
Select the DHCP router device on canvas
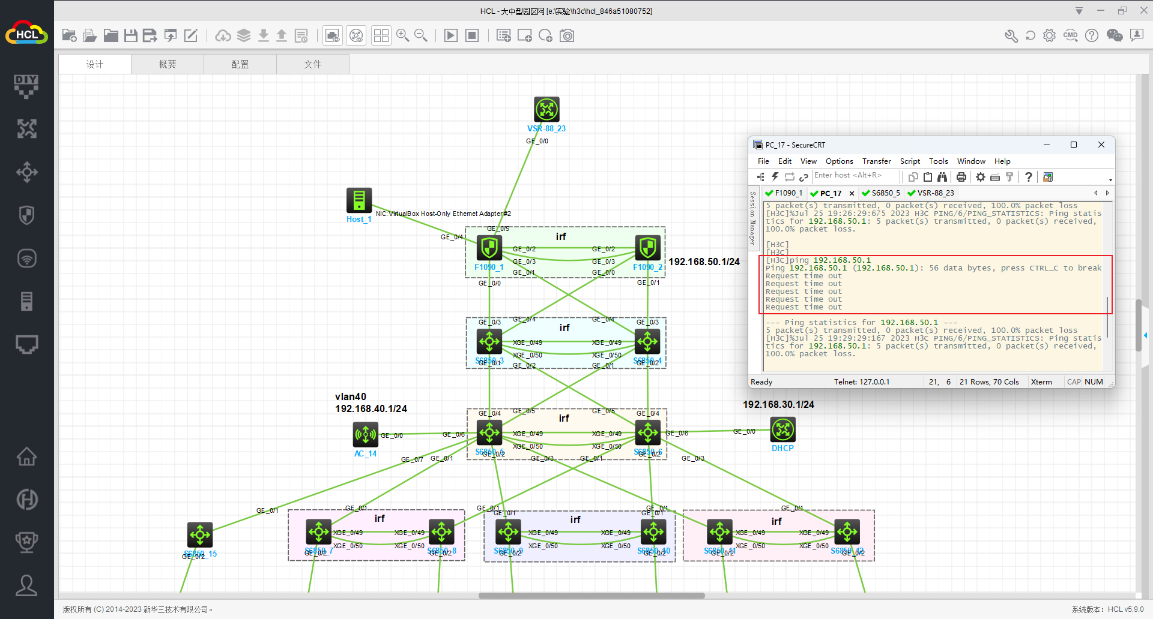(x=782, y=429)
